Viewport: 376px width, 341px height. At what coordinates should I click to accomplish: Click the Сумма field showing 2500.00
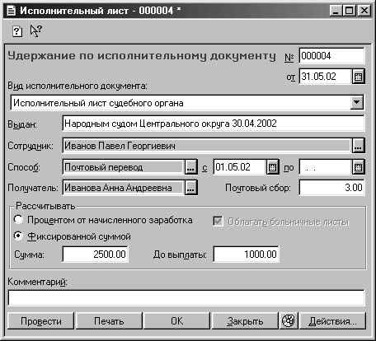pyautogui.click(x=96, y=255)
